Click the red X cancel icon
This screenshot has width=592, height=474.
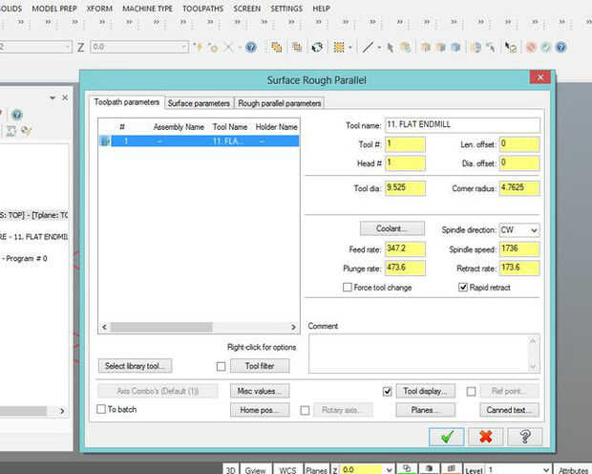485,437
